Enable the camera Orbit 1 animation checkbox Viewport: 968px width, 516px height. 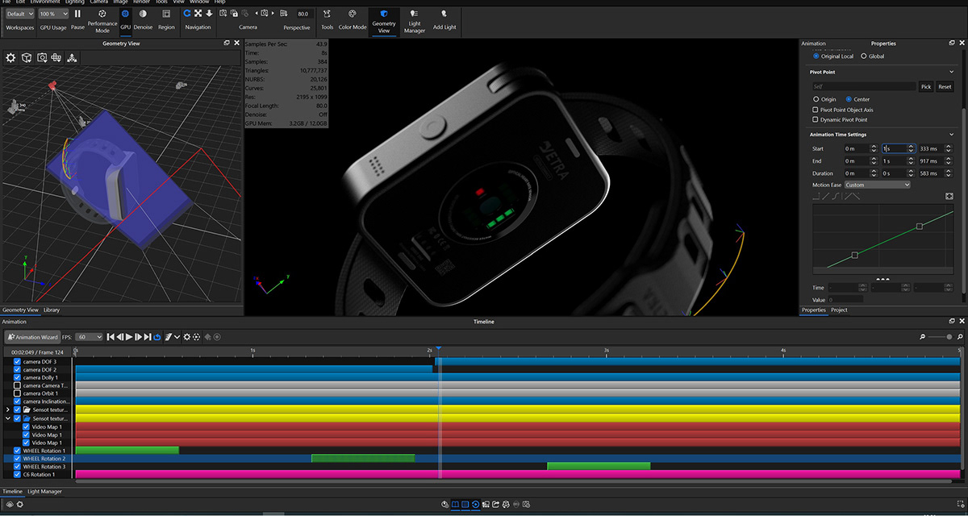pos(17,393)
